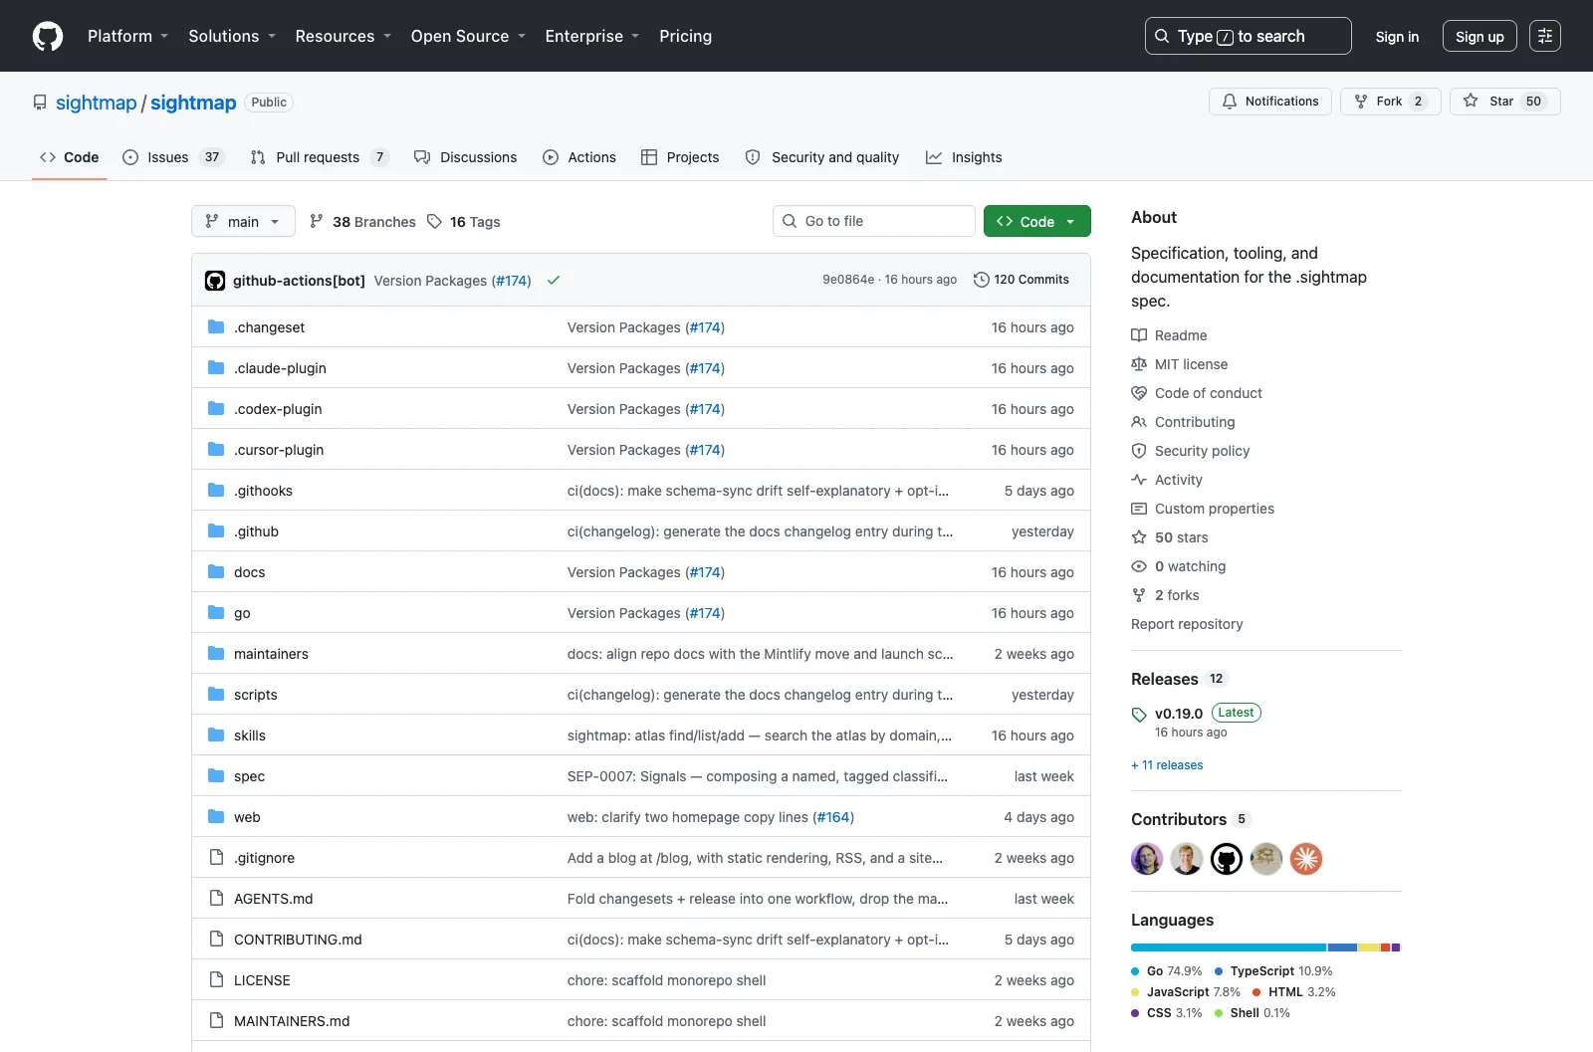
Task: Open the first contributor avatar
Action: point(1147,859)
